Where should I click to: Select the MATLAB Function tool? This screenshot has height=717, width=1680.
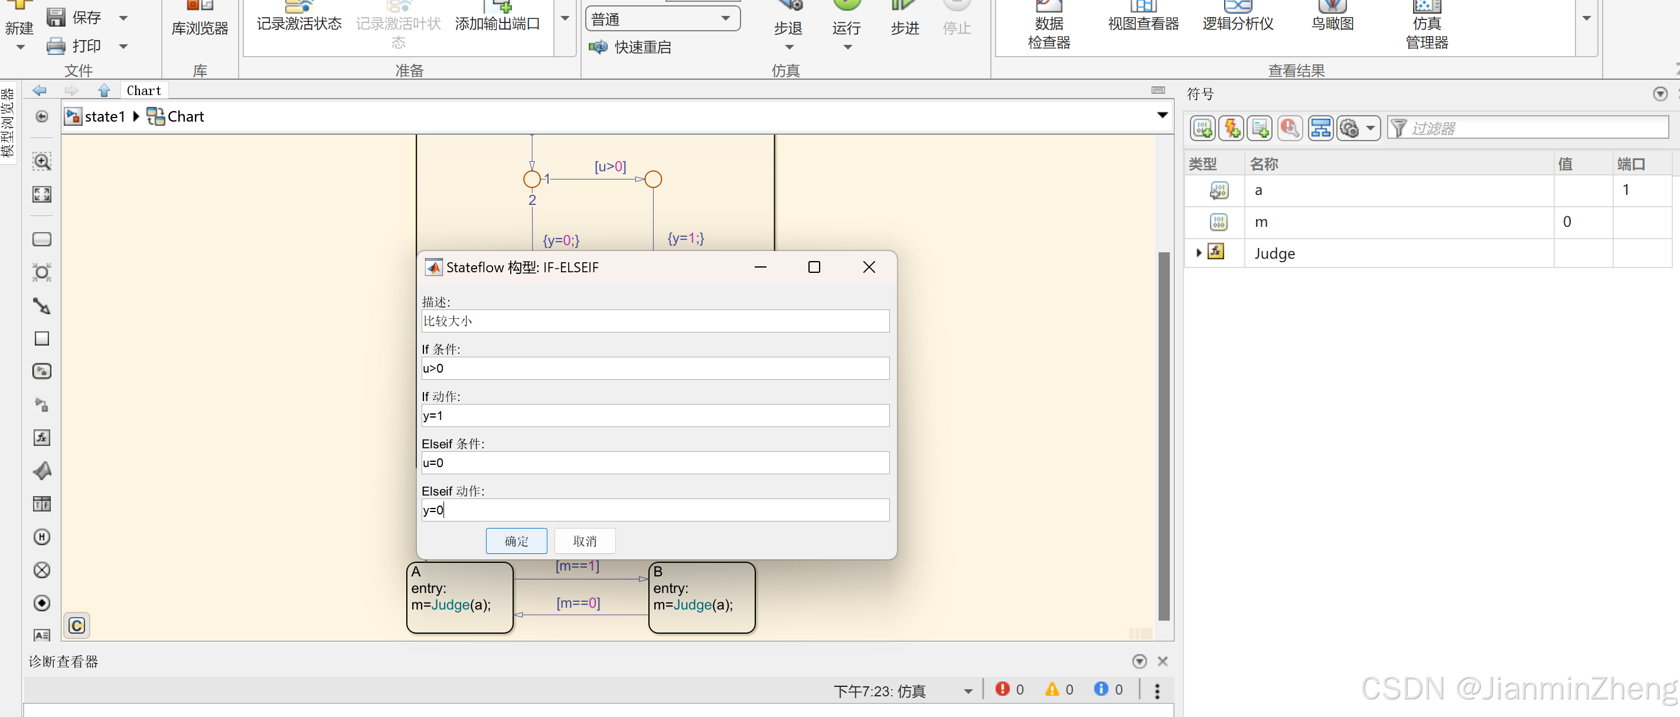42,470
